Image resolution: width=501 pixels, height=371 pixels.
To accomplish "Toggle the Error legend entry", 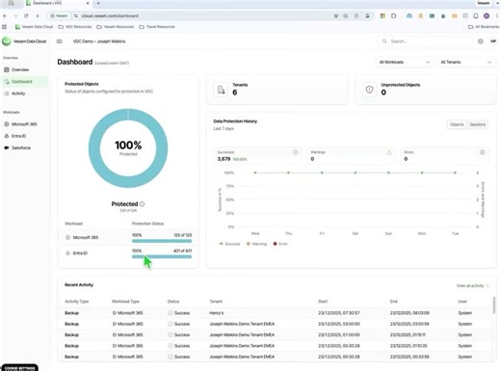I will click(x=280, y=244).
